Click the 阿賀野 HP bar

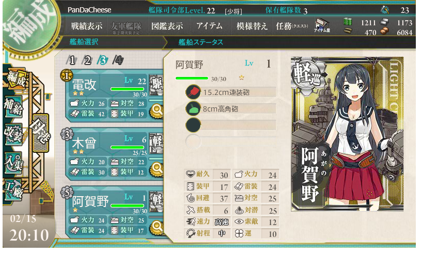(x=192, y=78)
